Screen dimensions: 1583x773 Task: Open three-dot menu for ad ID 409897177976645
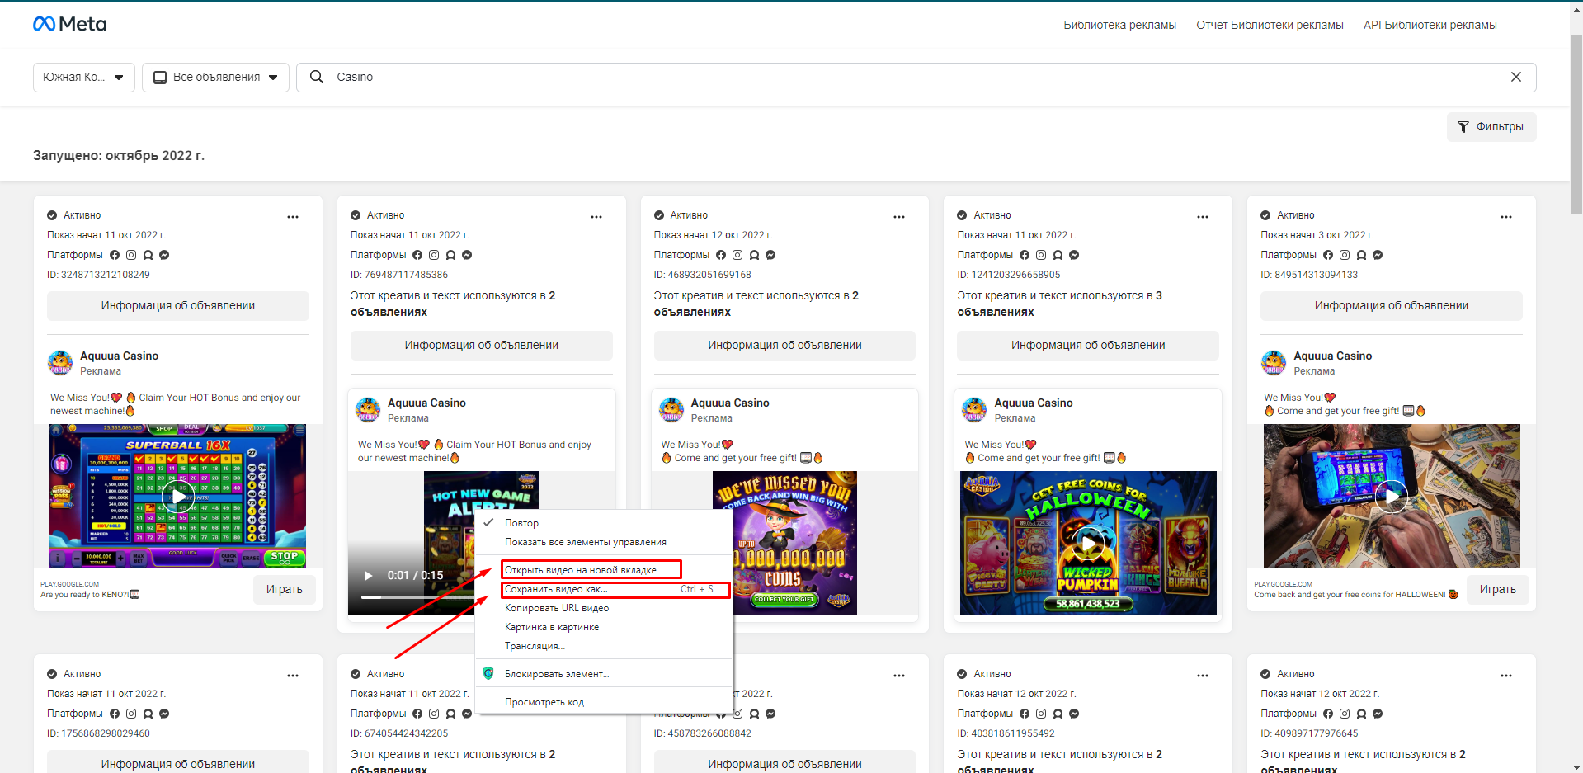coord(1506,675)
